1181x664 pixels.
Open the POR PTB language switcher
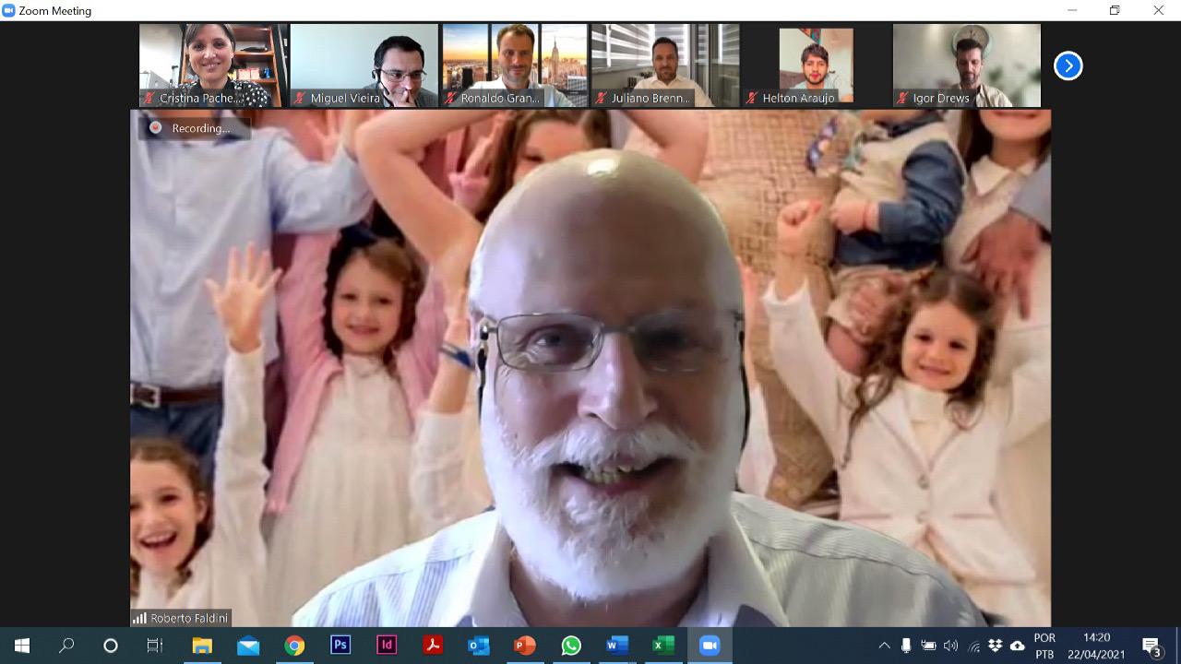(1044, 646)
